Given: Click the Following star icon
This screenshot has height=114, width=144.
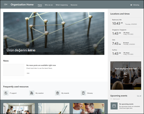Looking at the screenshot, I should [x=131, y=5].
